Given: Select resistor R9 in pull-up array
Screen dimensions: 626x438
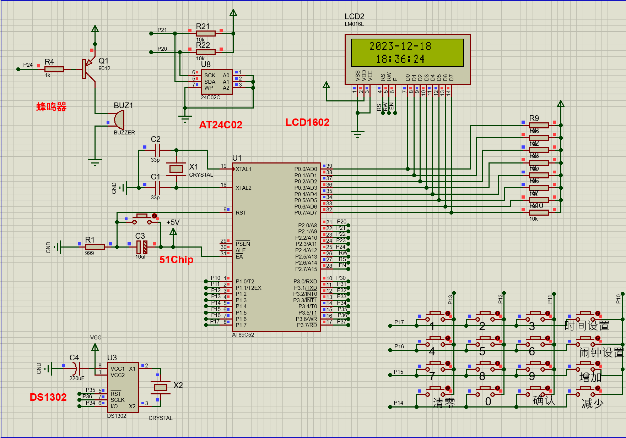Looking at the screenshot, I should tap(539, 125).
